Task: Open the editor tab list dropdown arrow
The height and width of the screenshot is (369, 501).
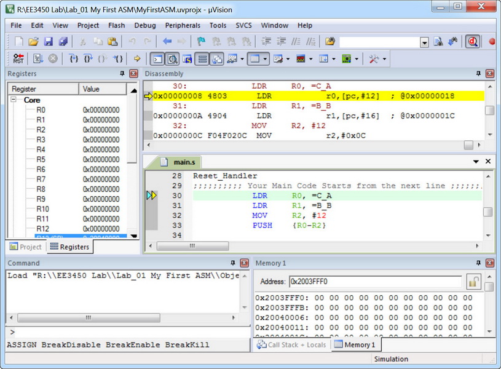Action: click(476, 161)
